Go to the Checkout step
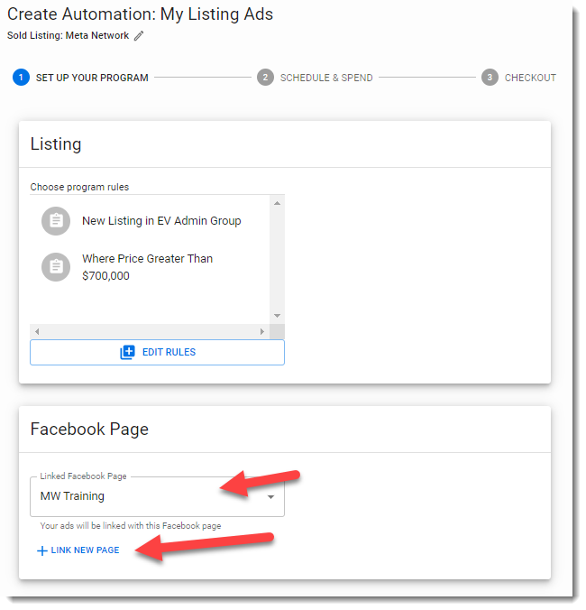 530,78
